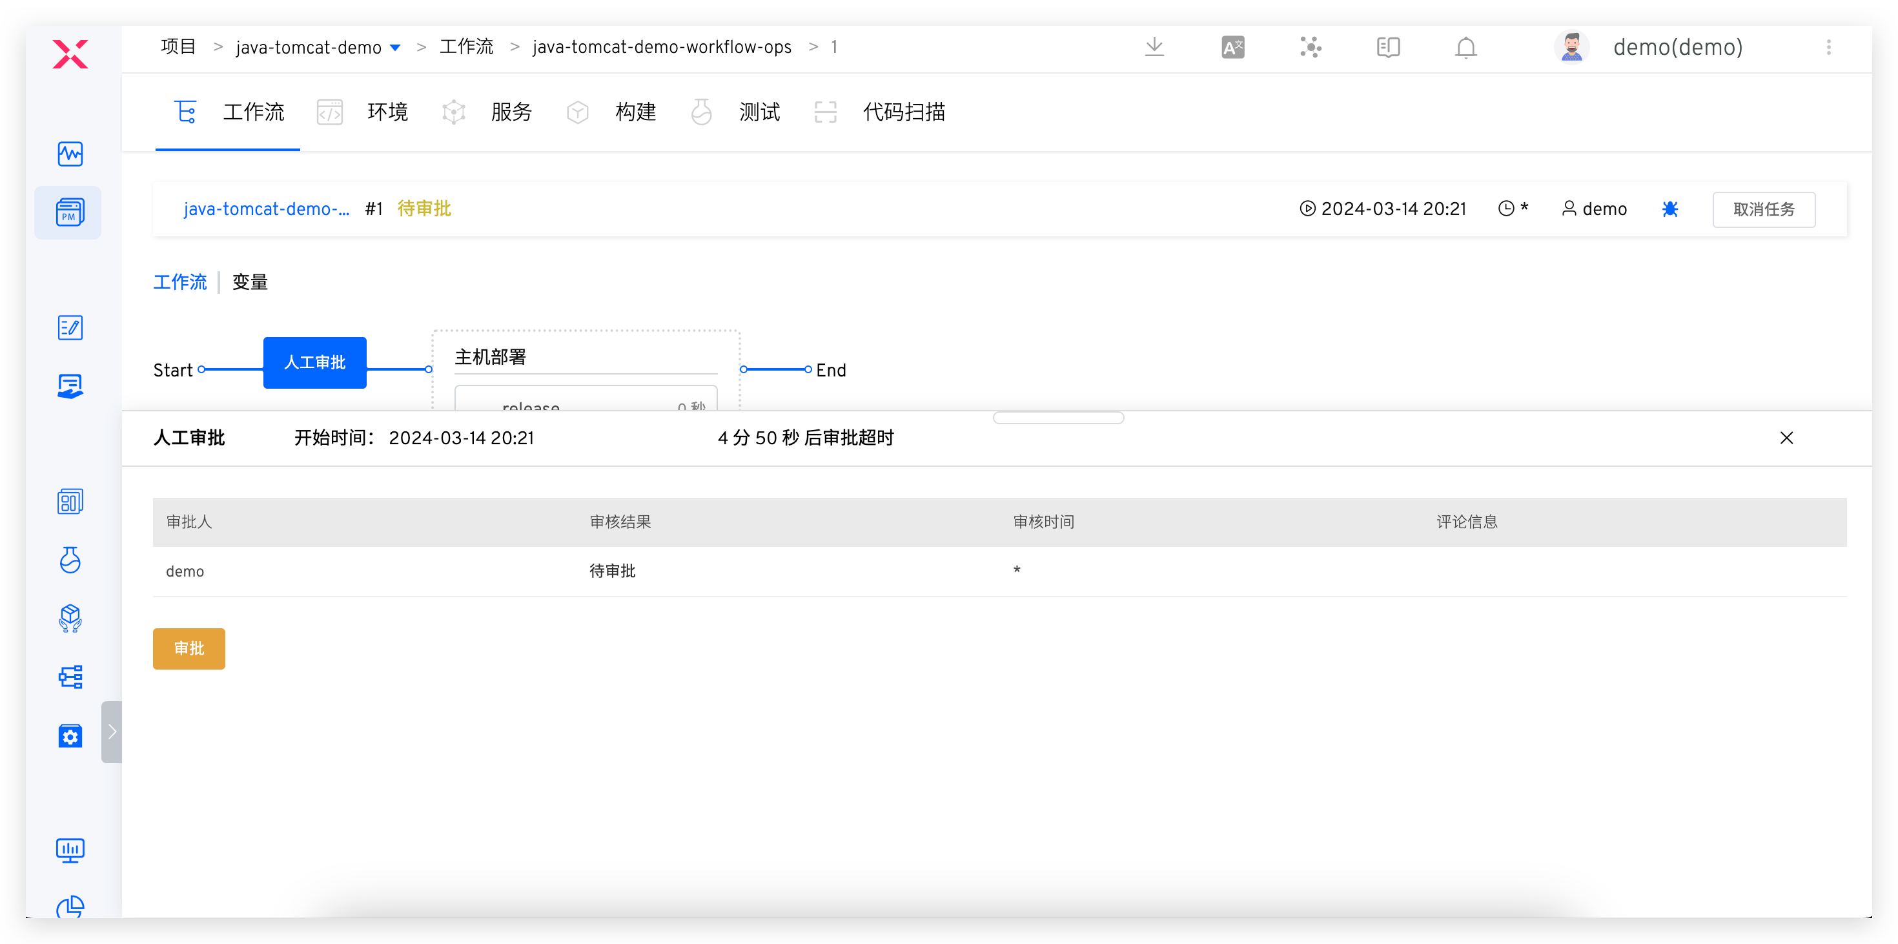The width and height of the screenshot is (1898, 944).
Task: Grab the panel resize handle bar
Action: tap(1058, 418)
